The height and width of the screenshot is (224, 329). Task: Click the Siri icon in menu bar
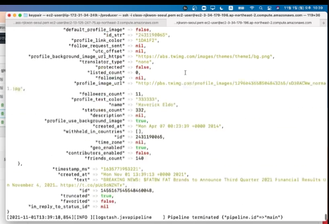tap(277, 8)
